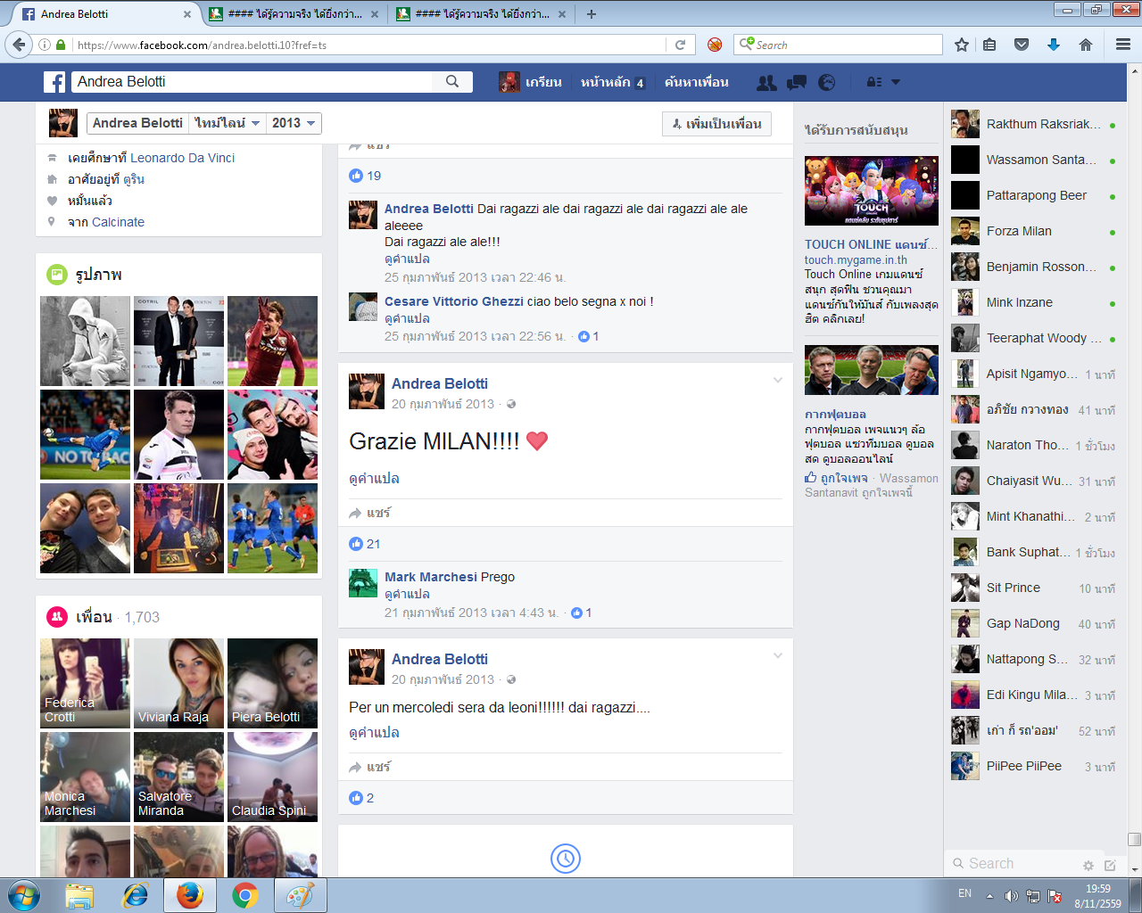Open Paint from the taskbar
The image size is (1142, 913).
coord(300,895)
